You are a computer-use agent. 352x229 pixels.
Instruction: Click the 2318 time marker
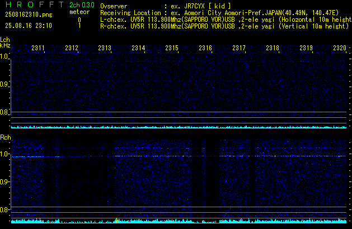pos(273,48)
